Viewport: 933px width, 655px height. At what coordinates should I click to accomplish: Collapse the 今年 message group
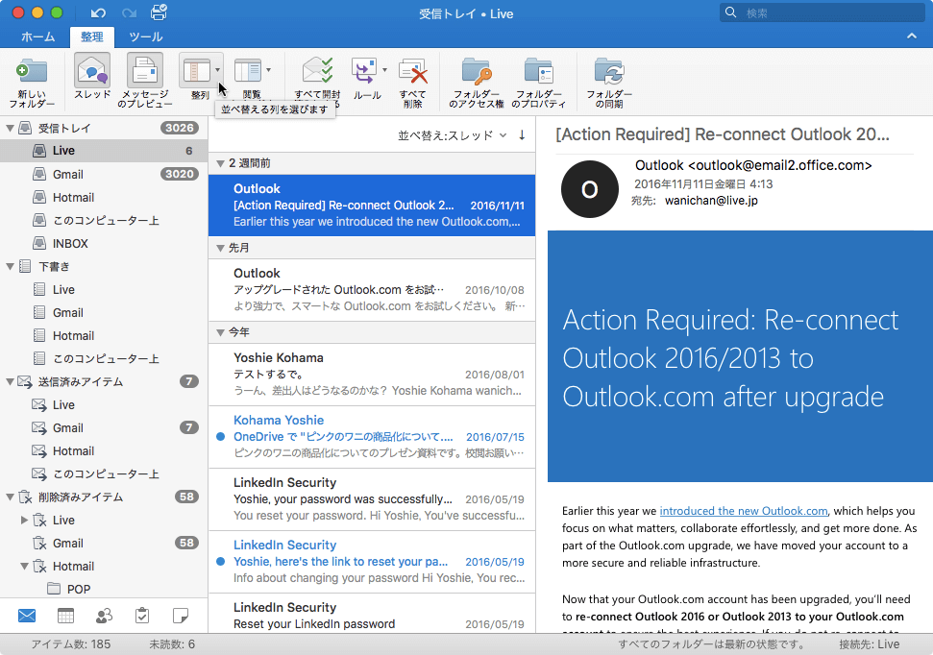220,332
